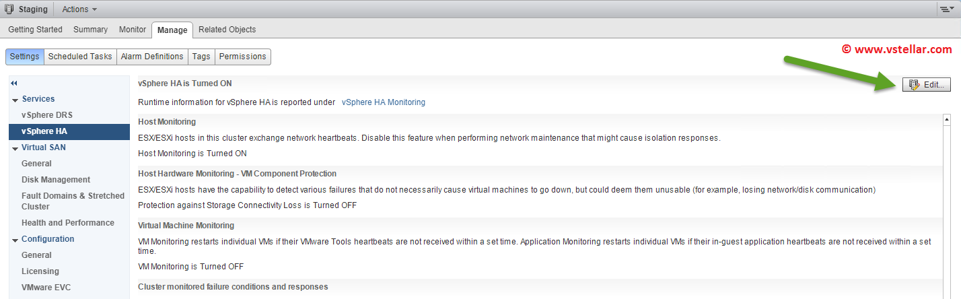The width and height of the screenshot is (961, 299).
Task: Follow the vSphere HA Monitoring link
Action: tap(383, 102)
